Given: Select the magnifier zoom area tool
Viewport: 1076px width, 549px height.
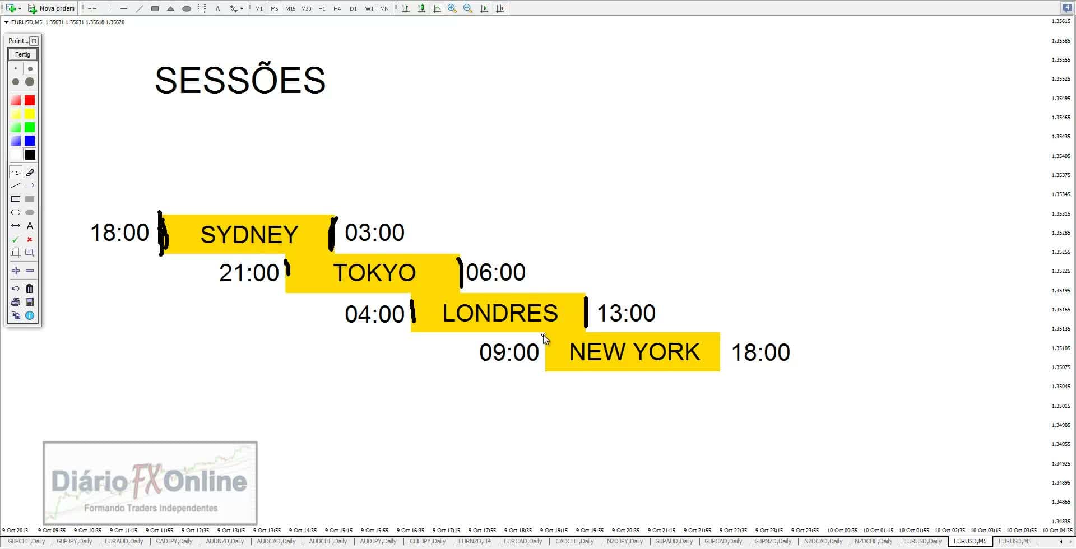Looking at the screenshot, I should [30, 253].
